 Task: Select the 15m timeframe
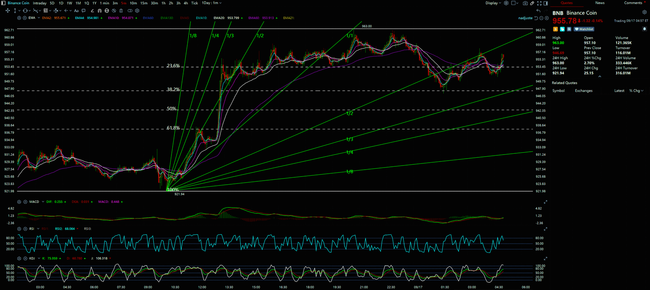pyautogui.click(x=144, y=3)
